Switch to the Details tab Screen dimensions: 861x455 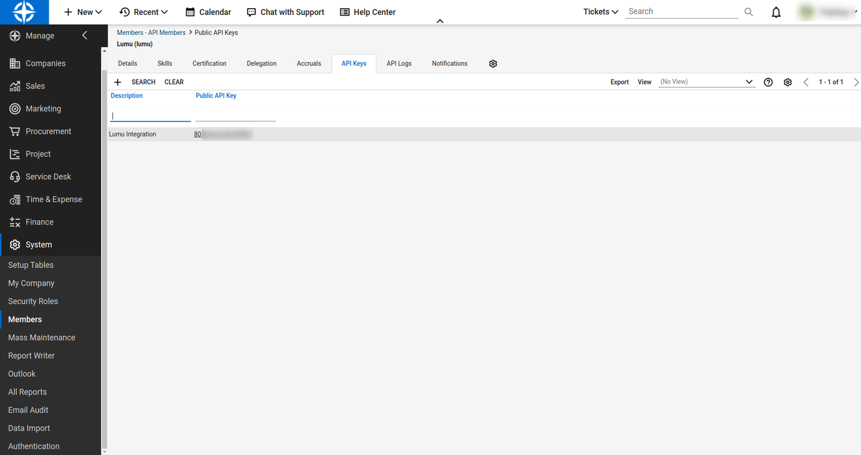[128, 63]
